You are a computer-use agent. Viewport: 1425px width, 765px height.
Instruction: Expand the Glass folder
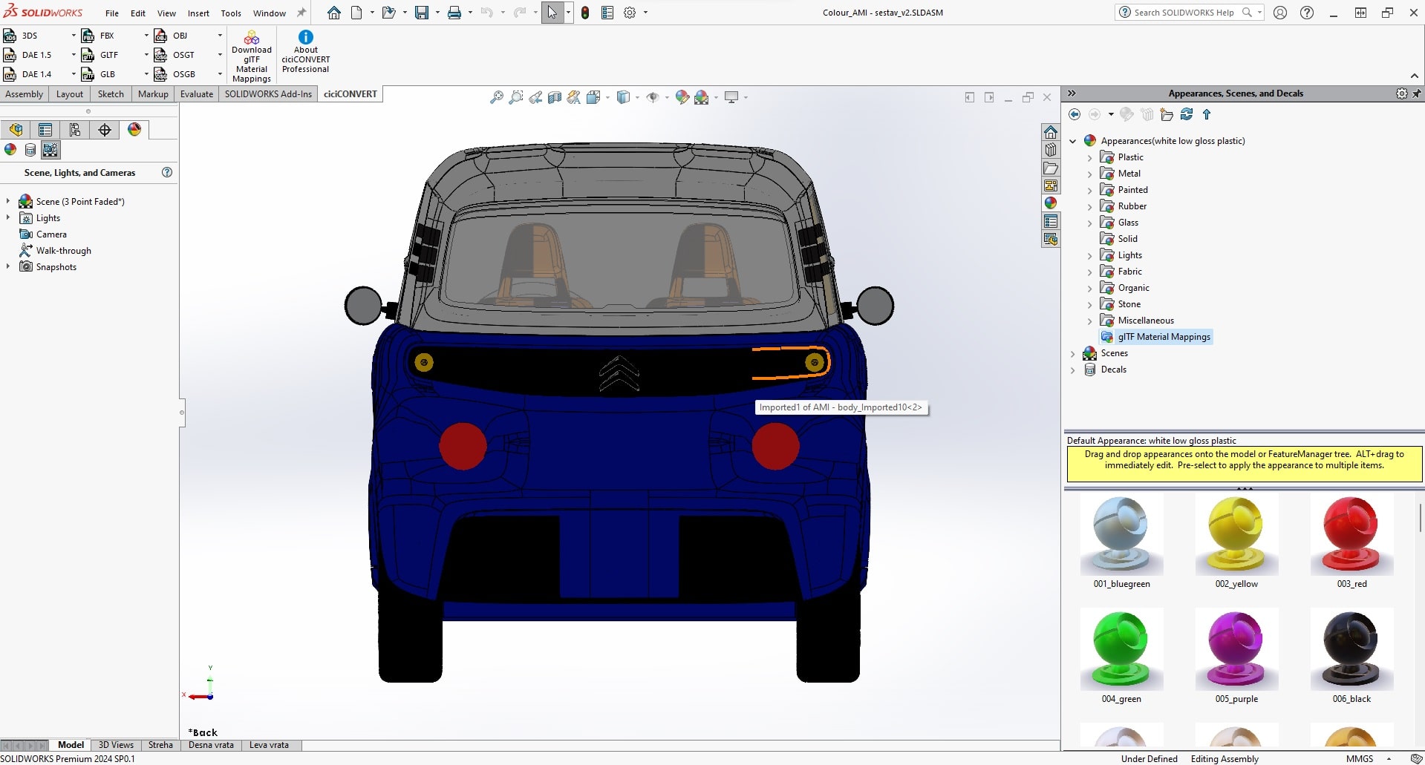pos(1090,223)
